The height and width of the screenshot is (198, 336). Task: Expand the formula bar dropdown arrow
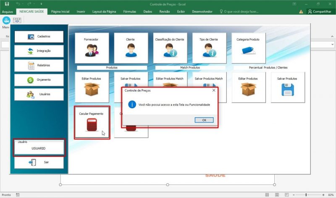[332, 44]
